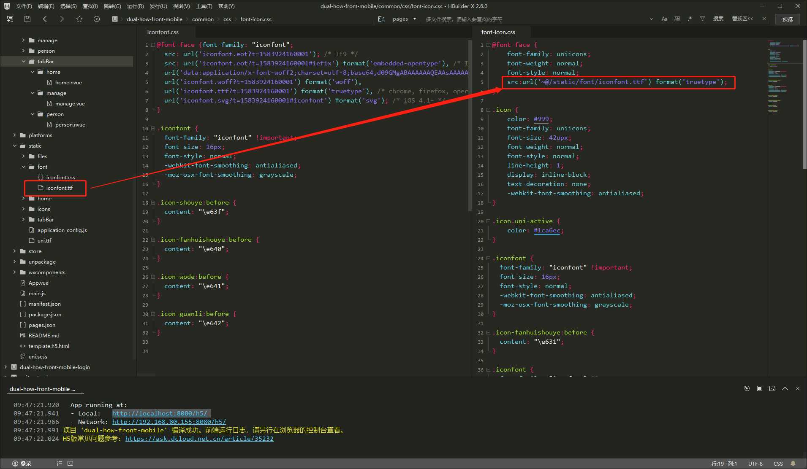Collapse the static folder

(15, 146)
